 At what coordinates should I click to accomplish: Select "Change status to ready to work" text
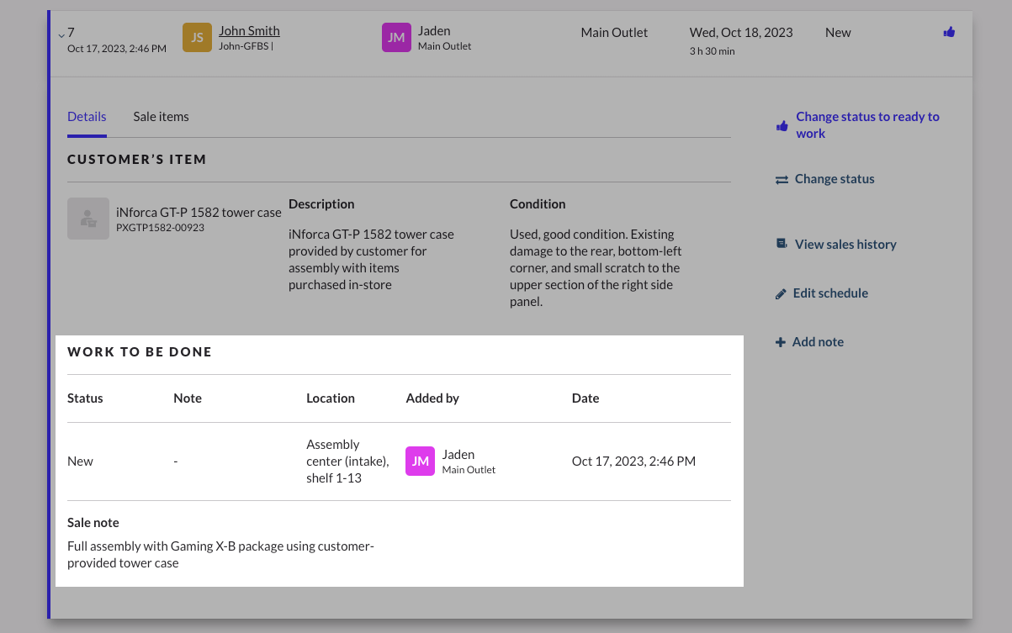(867, 125)
